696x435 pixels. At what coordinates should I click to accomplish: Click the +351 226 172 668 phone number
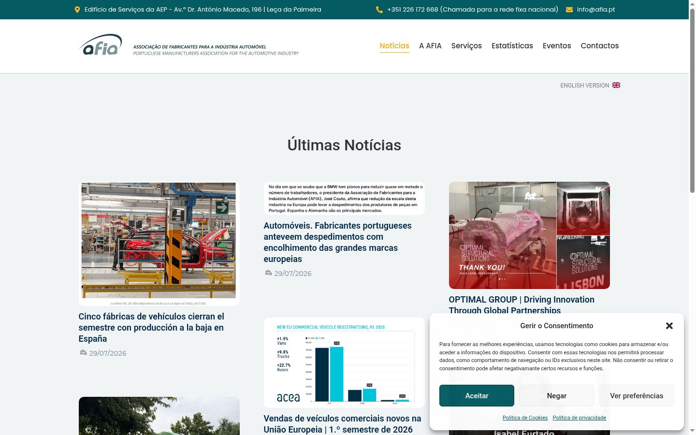pos(473,10)
